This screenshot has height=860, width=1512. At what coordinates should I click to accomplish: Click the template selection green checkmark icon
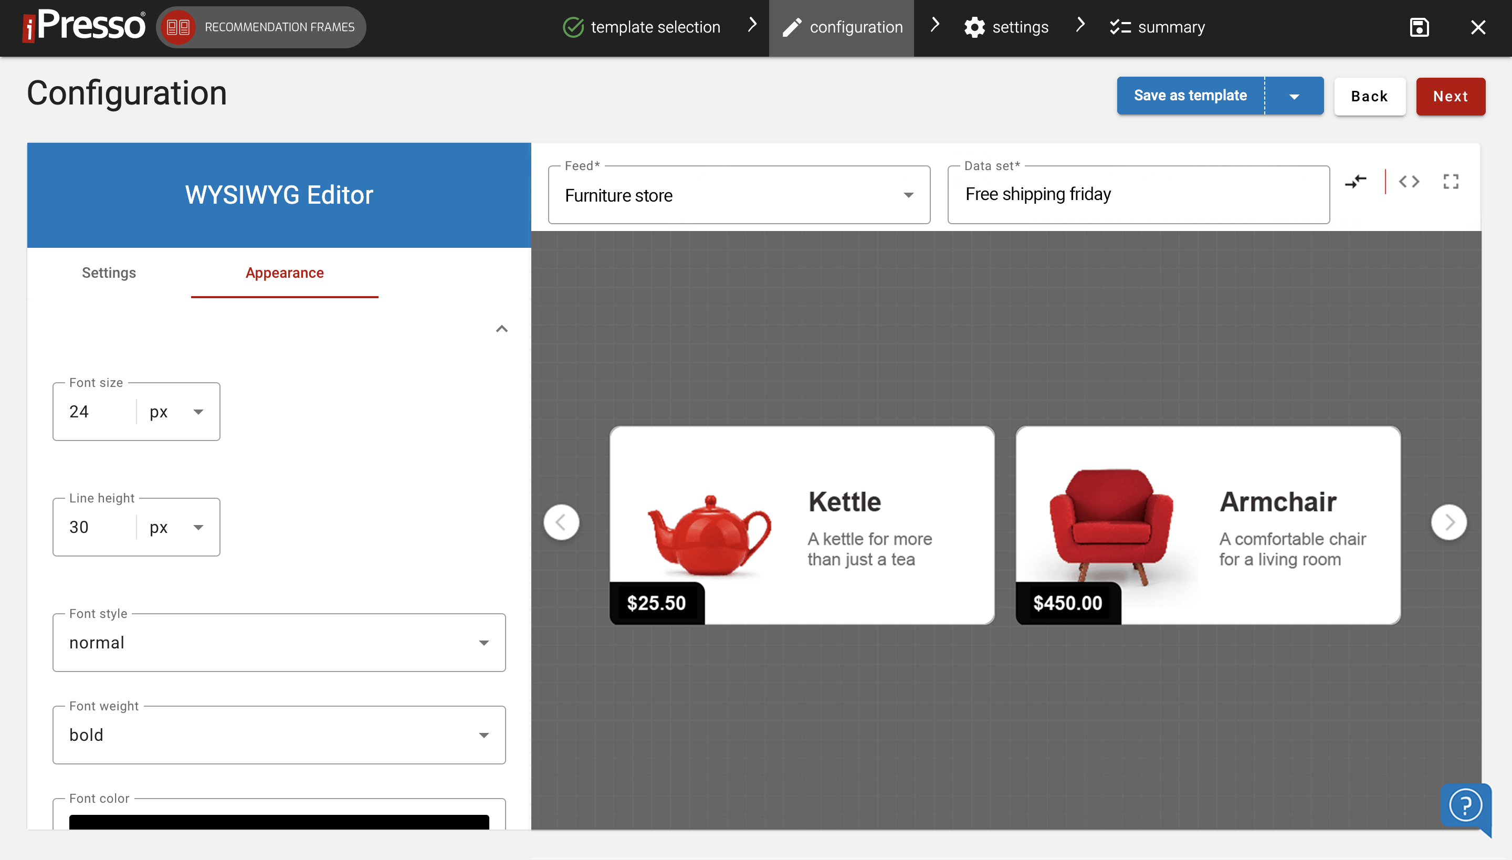pyautogui.click(x=573, y=27)
